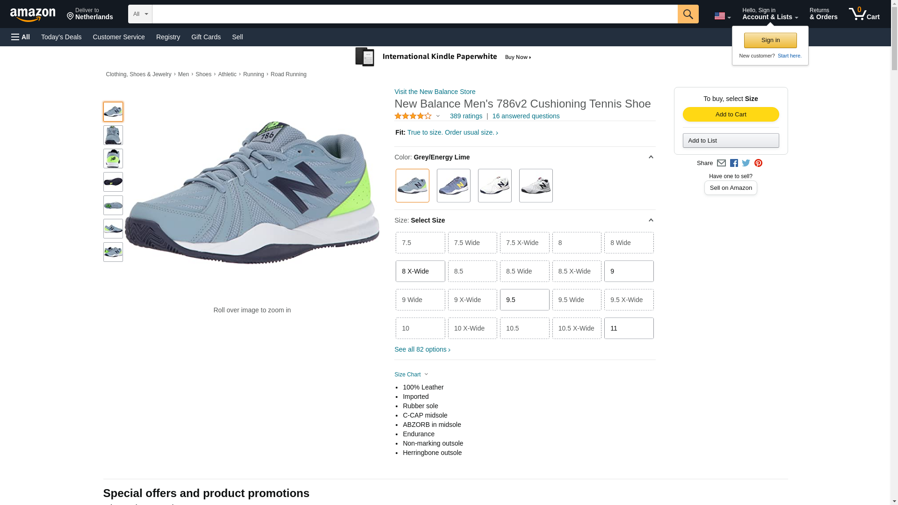The width and height of the screenshot is (898, 505).
Task: Open search category All dropdown
Action: 140,14
